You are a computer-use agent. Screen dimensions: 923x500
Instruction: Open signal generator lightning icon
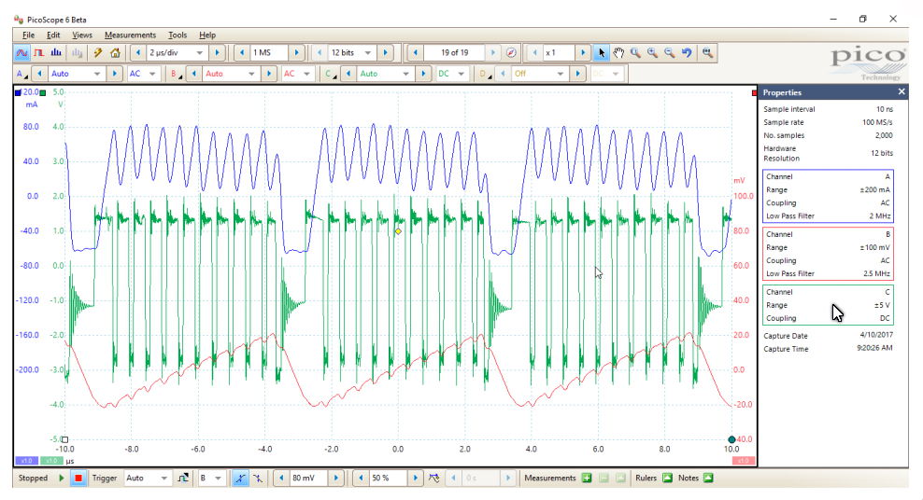click(98, 53)
